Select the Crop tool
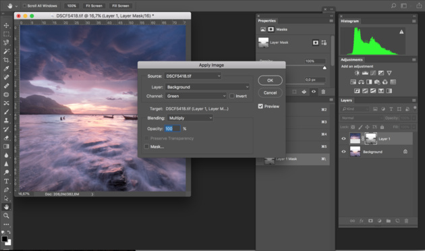The image size is (425, 251). point(6,60)
